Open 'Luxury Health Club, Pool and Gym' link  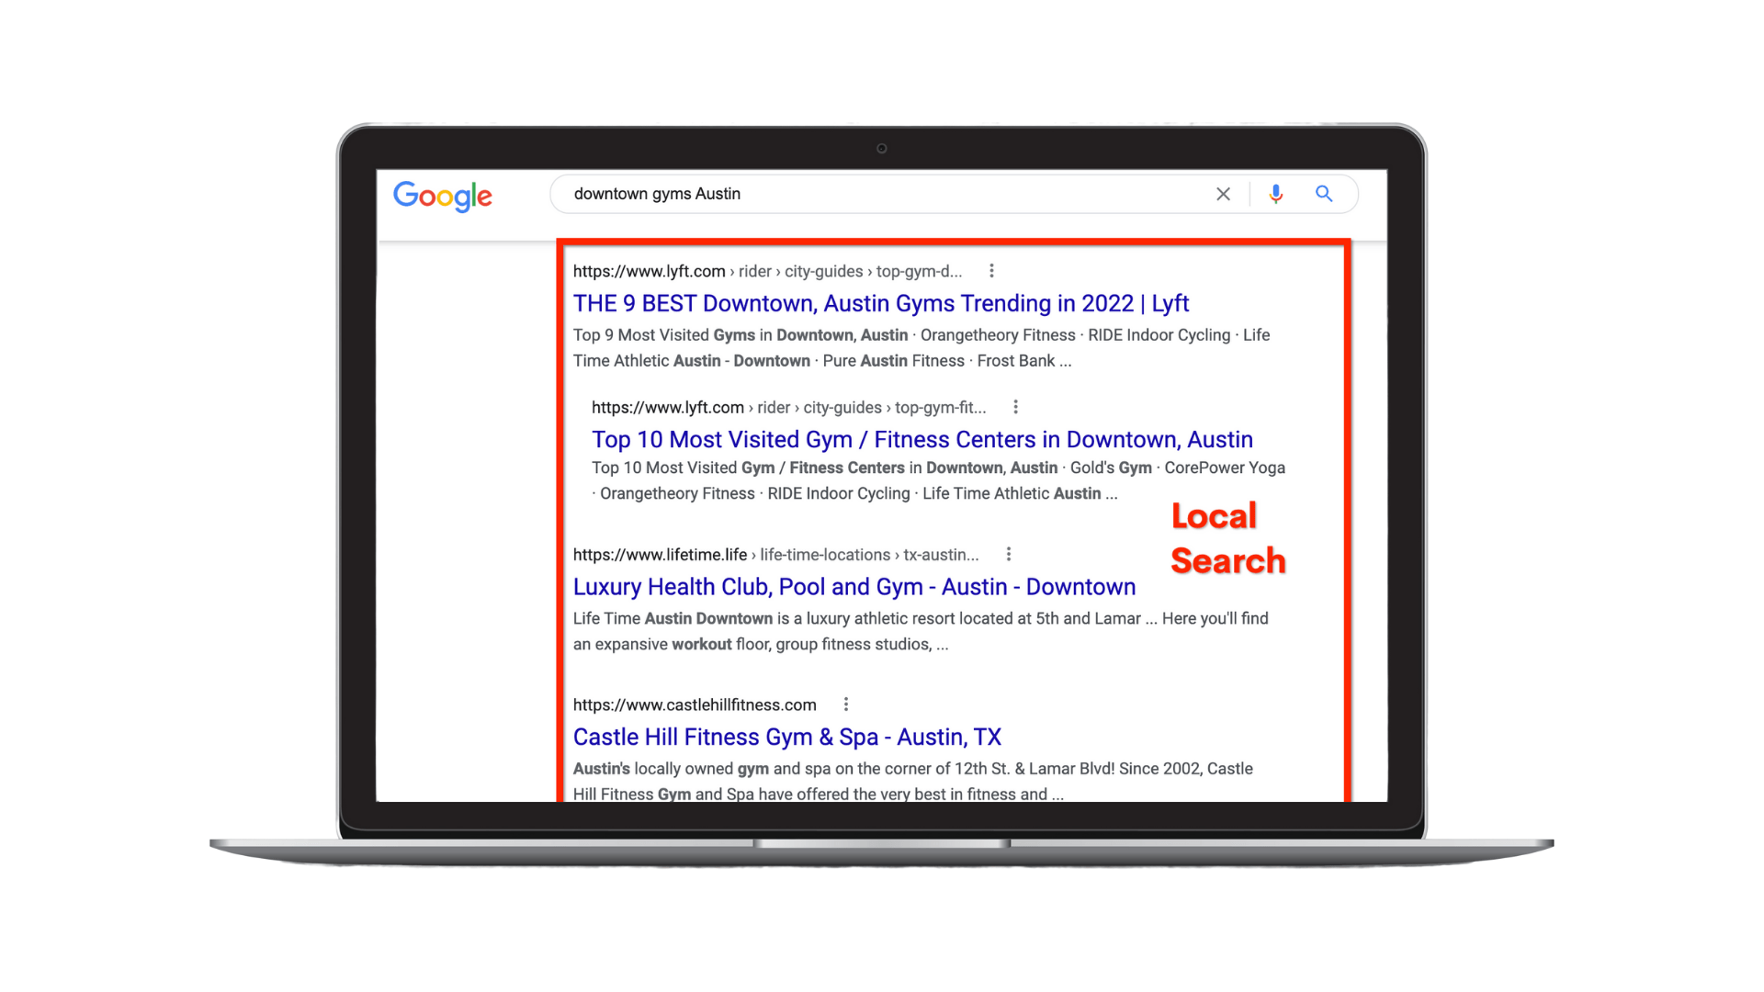(854, 586)
